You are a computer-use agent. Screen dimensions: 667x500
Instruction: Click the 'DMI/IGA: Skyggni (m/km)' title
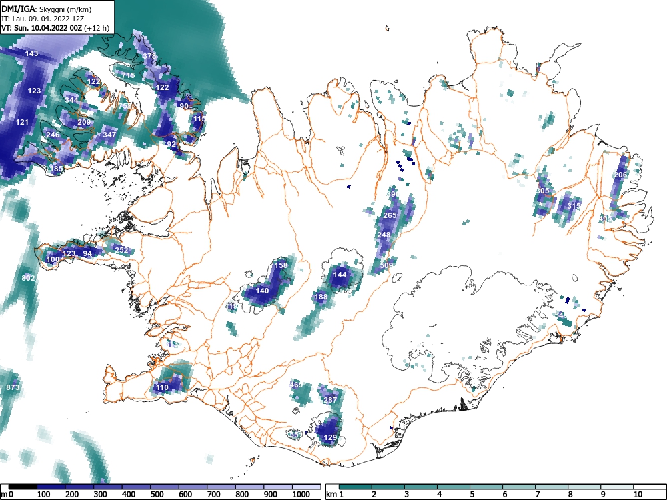47,9
